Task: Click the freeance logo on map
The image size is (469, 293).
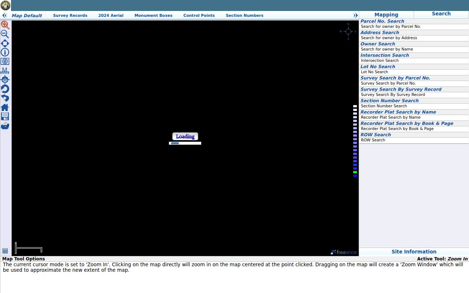Action: [343, 252]
